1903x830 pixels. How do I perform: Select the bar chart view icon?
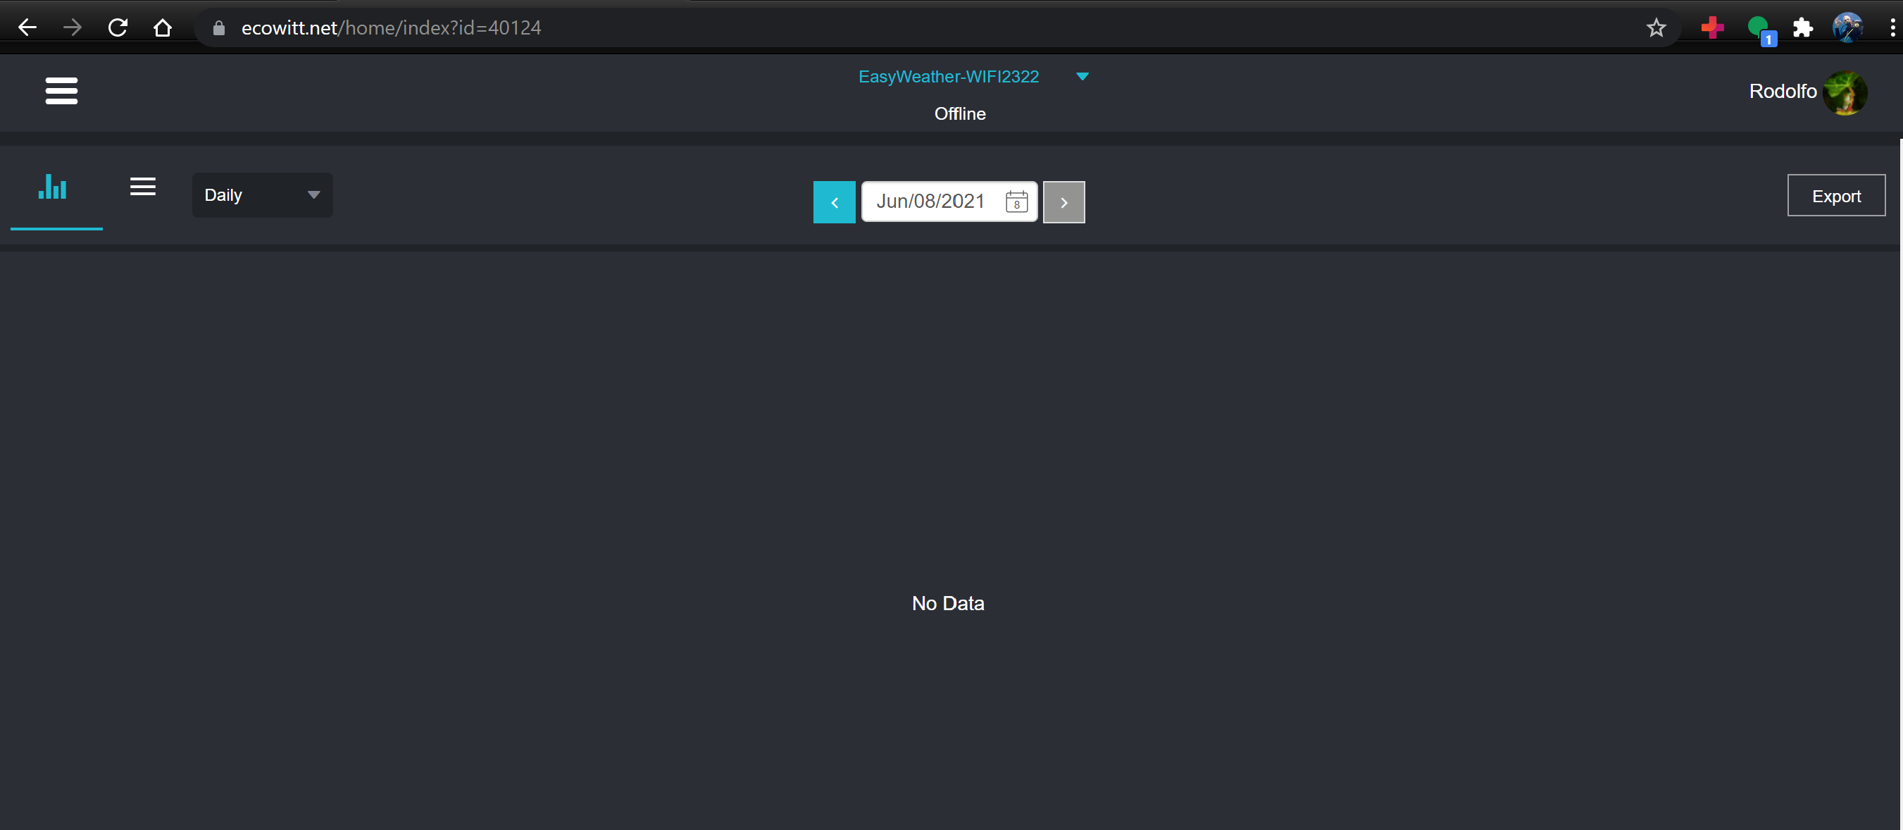pos(52,187)
